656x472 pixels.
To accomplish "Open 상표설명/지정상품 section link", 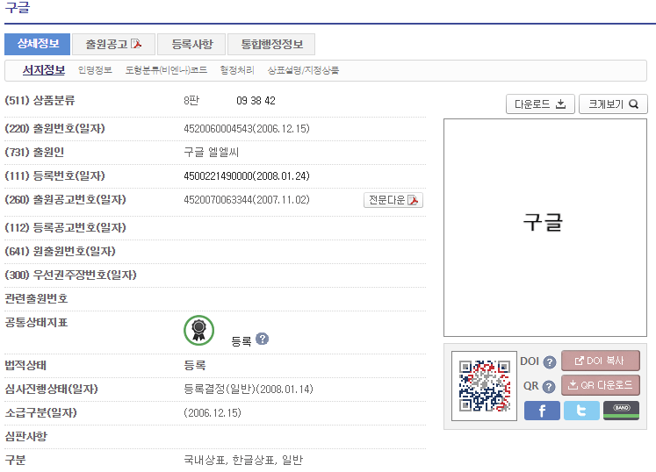I will click(303, 70).
